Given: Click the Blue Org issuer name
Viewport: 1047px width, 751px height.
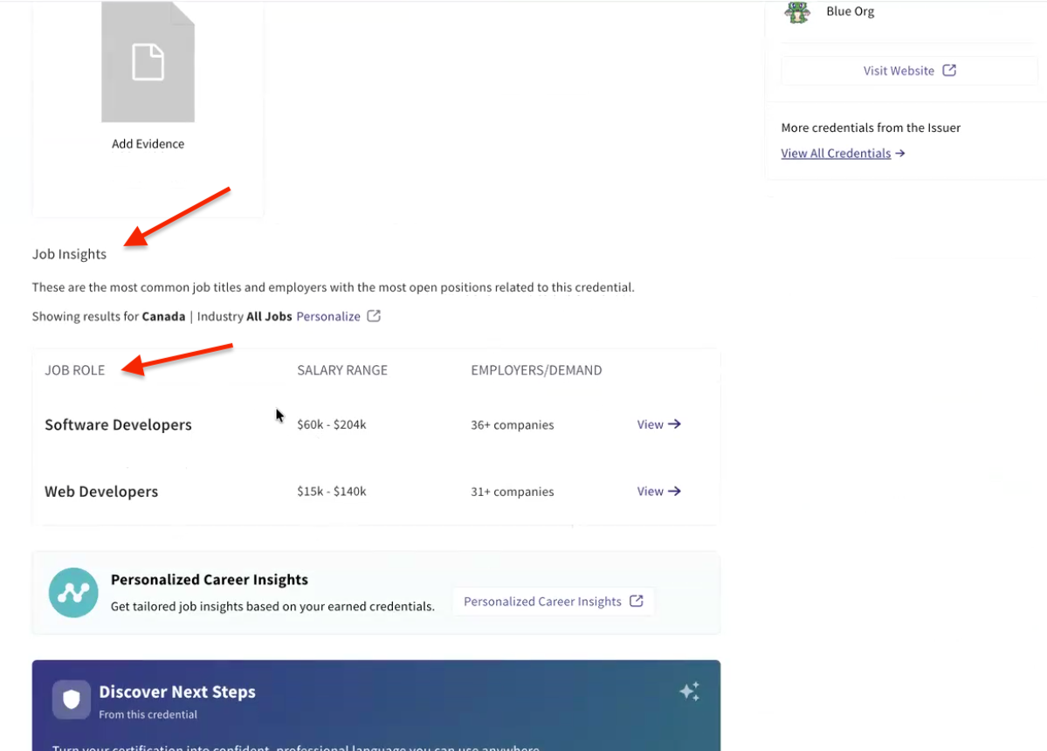Looking at the screenshot, I should point(850,11).
